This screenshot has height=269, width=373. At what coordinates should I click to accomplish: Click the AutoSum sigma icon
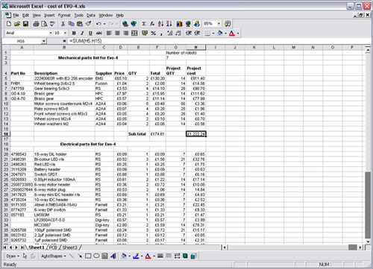click(144, 24)
